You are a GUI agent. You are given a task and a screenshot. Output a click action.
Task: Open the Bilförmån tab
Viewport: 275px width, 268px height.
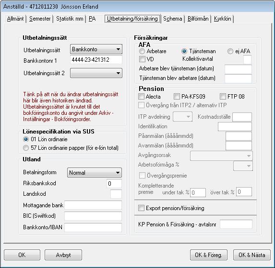pos(198,19)
